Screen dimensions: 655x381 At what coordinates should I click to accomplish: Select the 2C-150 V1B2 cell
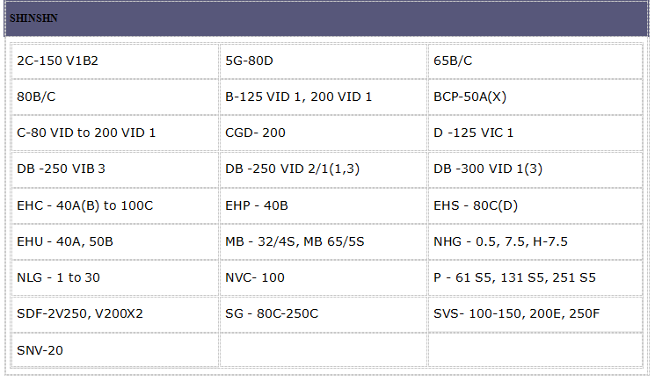coord(57,61)
